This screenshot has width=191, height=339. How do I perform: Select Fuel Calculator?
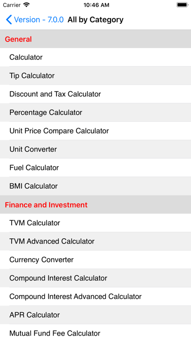[x=95, y=168]
